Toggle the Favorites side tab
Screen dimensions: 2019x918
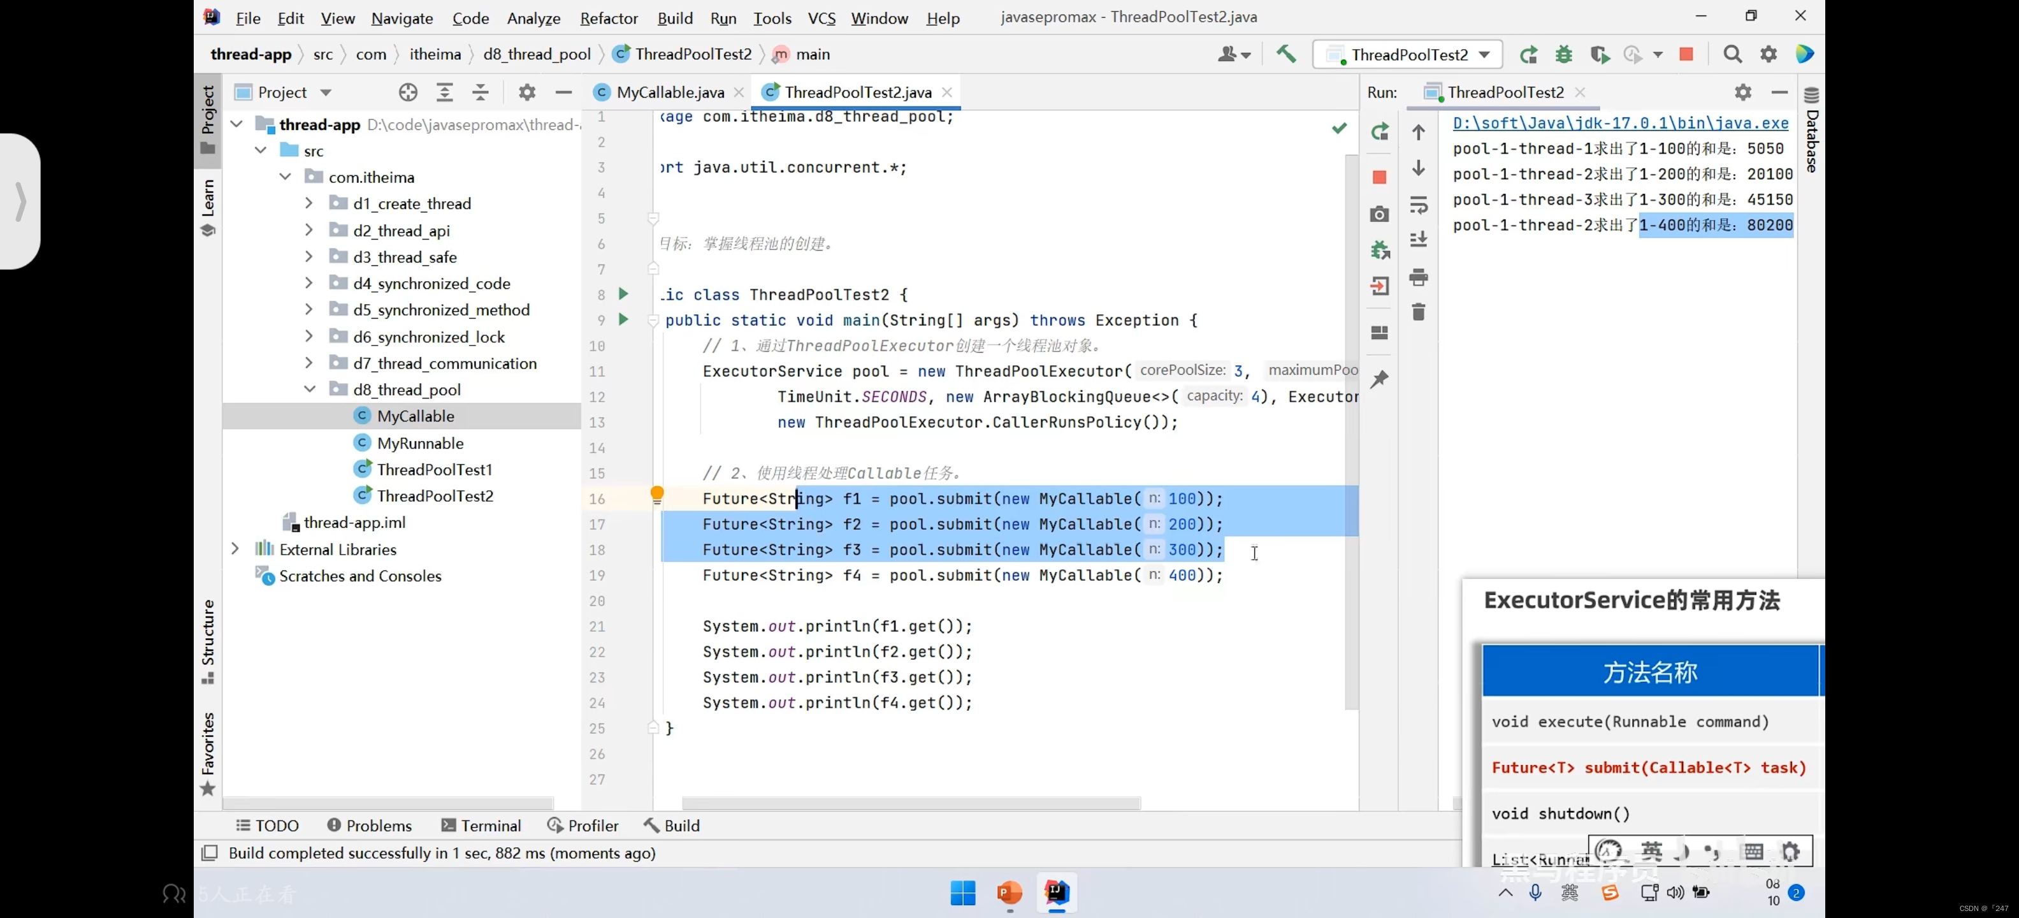[x=208, y=754]
